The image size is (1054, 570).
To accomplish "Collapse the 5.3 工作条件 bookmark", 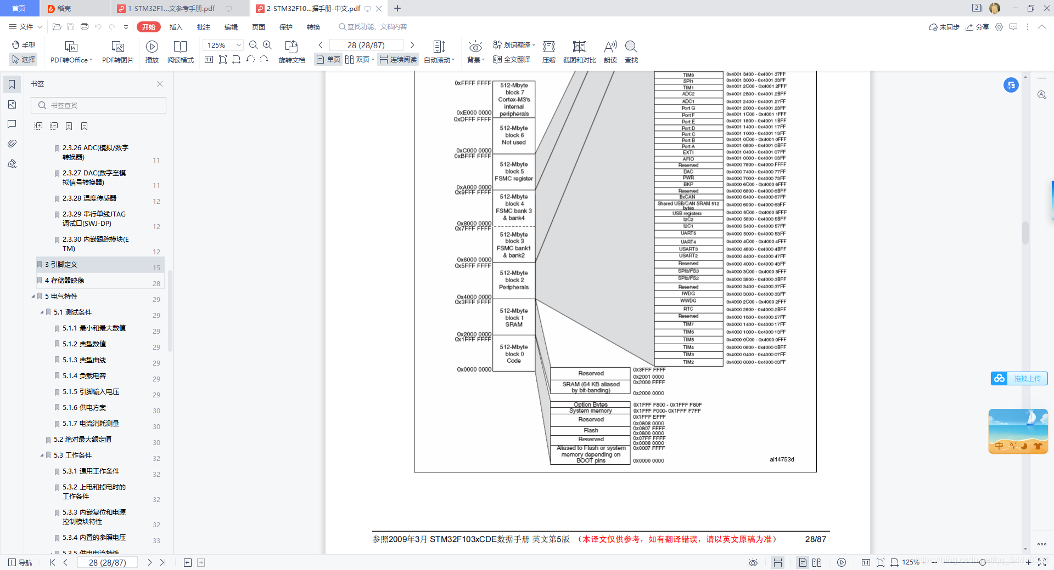I will (x=42, y=455).
